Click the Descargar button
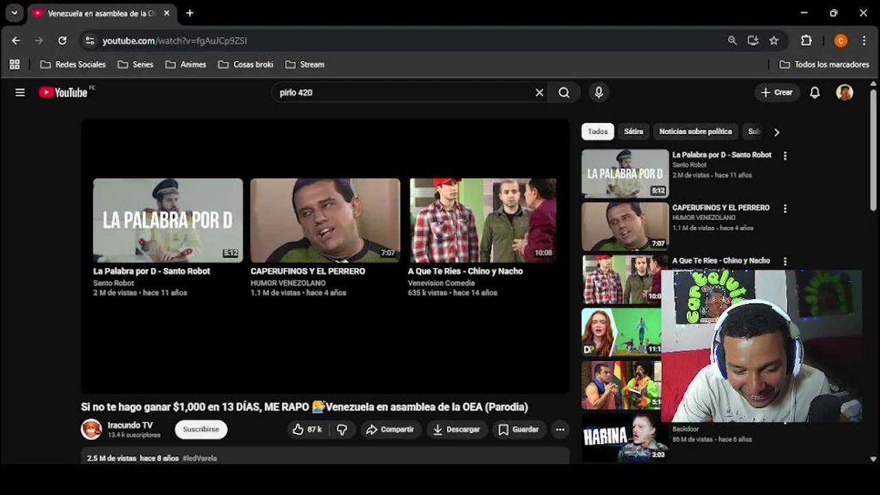The height and width of the screenshot is (495, 880). tap(456, 429)
